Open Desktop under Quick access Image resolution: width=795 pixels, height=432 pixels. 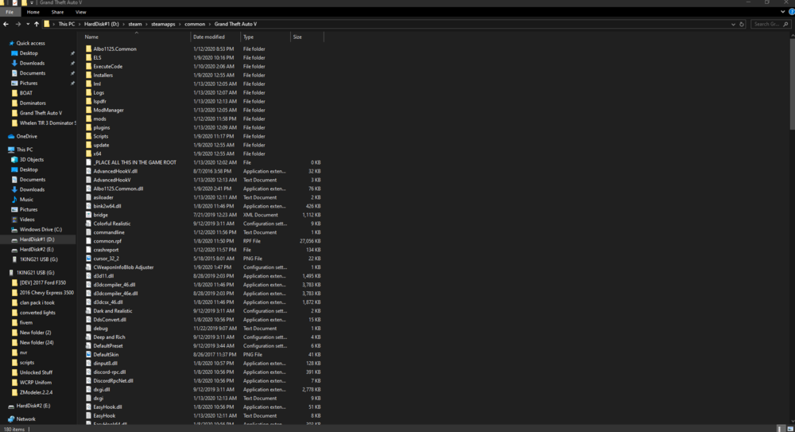tap(29, 53)
